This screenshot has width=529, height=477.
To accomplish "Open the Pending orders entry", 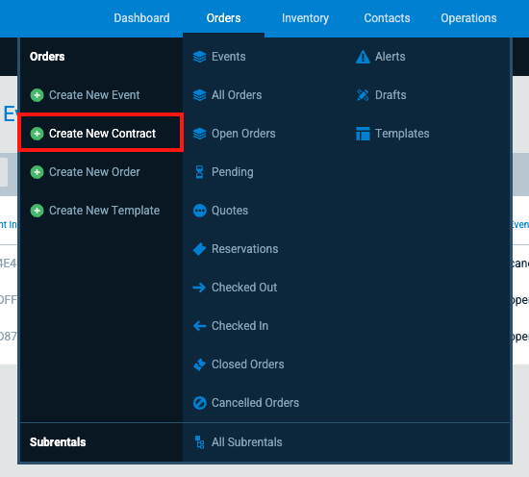I will pyautogui.click(x=233, y=172).
